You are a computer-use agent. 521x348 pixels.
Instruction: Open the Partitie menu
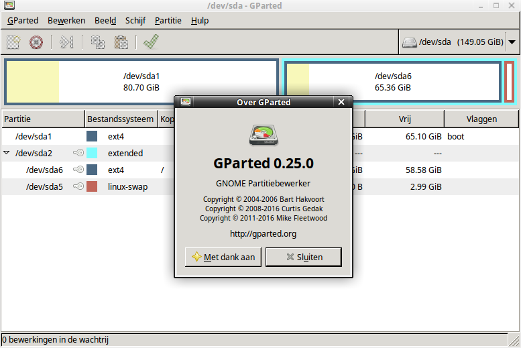(x=168, y=20)
